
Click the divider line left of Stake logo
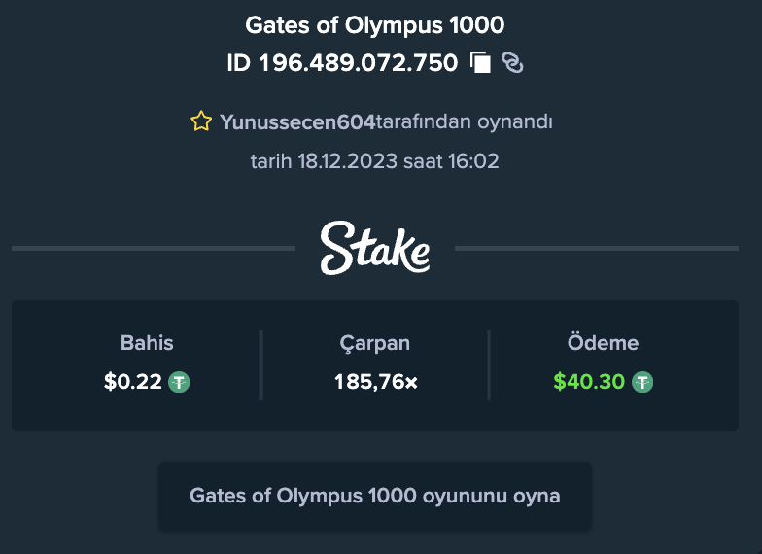coord(154,249)
